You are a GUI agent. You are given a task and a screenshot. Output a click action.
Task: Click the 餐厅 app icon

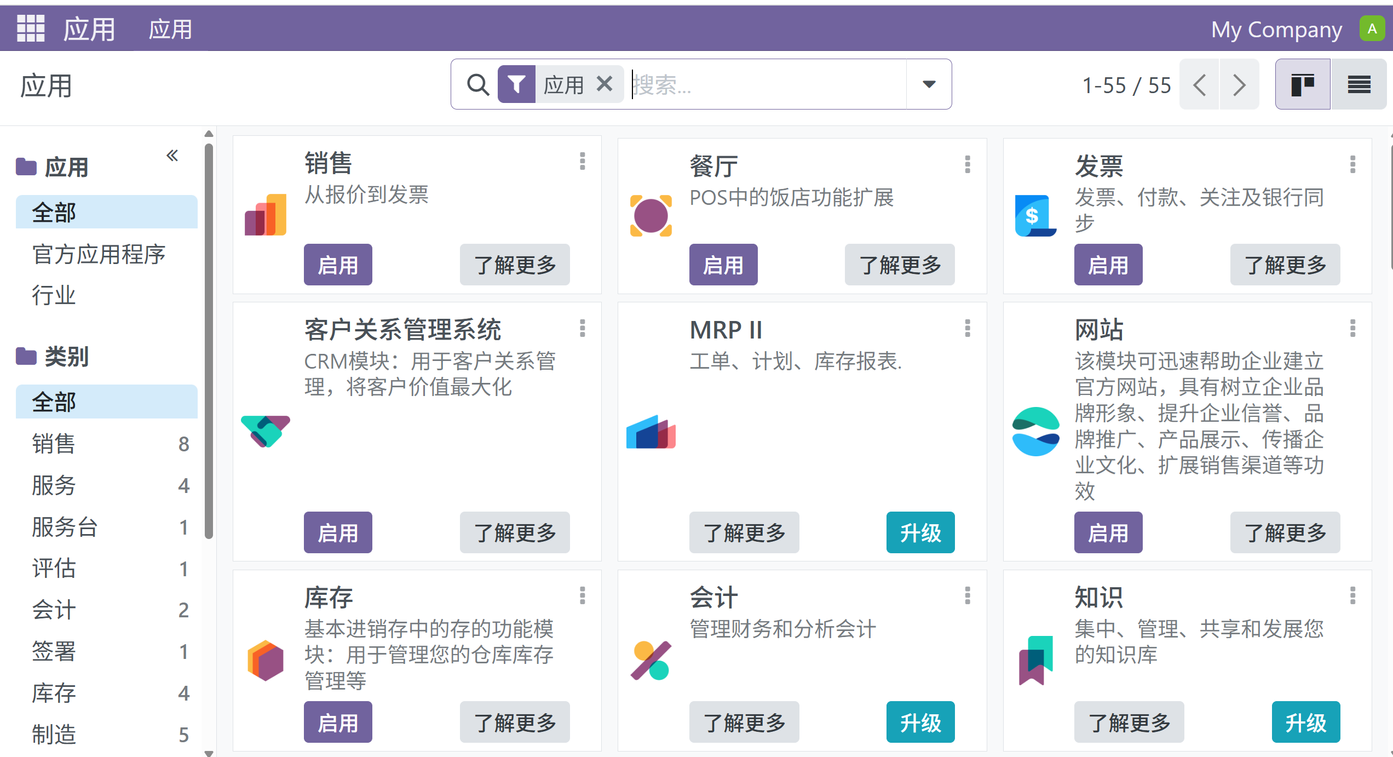(652, 214)
